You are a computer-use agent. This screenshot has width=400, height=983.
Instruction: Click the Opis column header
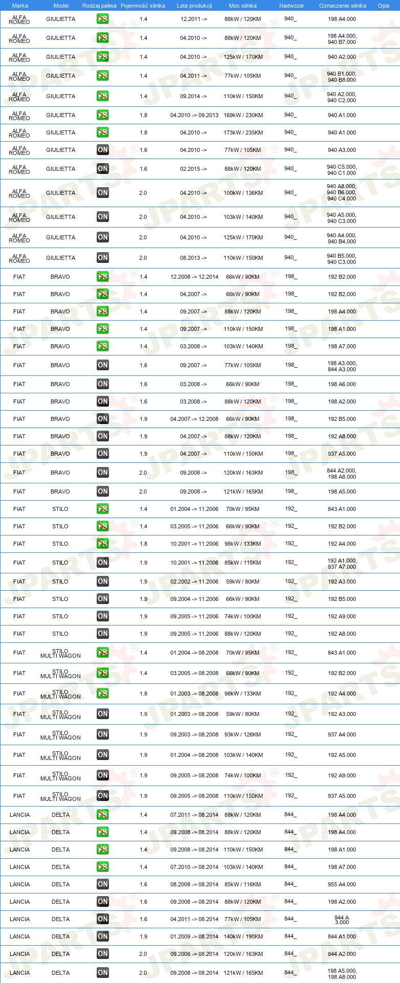[384, 6]
